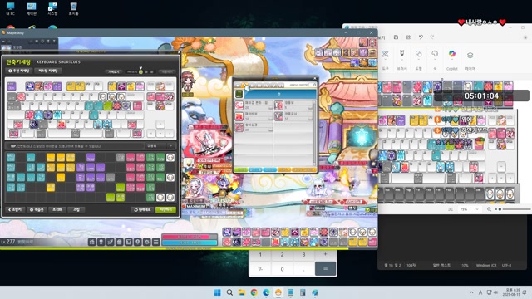
Task: Click the 스킬 button in key settings
Action: pyautogui.click(x=76, y=210)
